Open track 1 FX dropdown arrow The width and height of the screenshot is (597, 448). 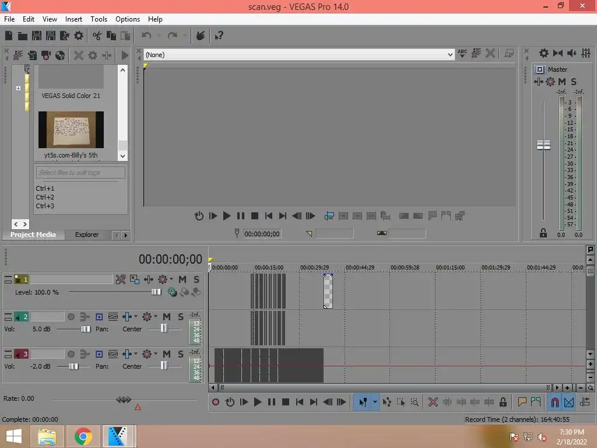tap(171, 279)
